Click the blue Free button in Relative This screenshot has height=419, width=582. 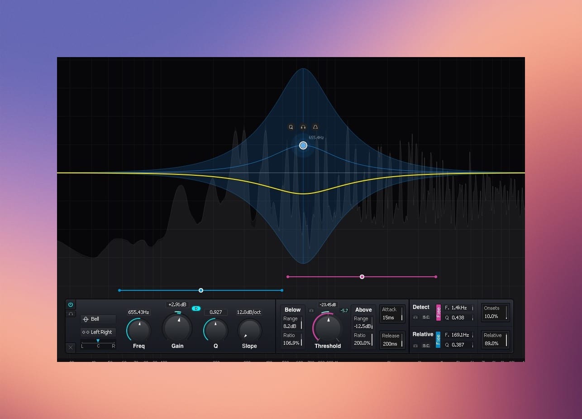438,340
